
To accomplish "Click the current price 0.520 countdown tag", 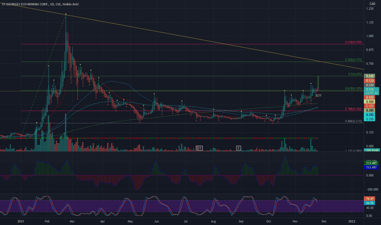I will coord(371,91).
